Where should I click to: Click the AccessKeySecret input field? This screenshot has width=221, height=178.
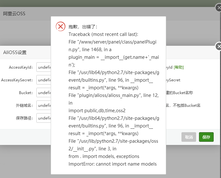[44, 80]
